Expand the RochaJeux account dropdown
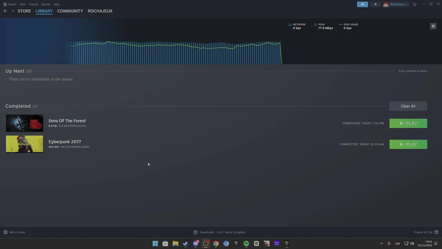 (398, 4)
